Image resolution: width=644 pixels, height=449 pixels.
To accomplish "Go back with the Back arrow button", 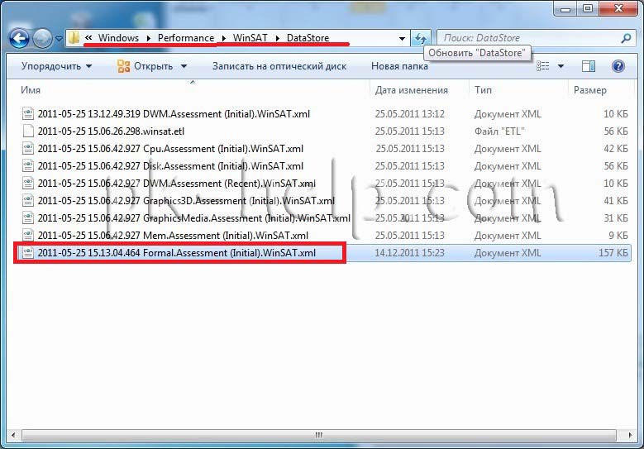I will [x=19, y=39].
